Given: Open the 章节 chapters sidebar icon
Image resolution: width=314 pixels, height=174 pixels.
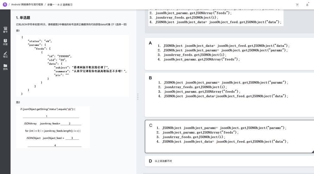Looking at the screenshot, I should pos(5,30).
